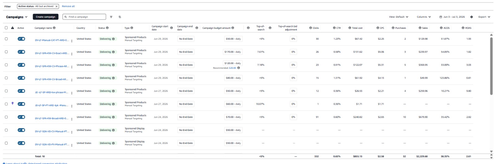Image resolution: width=496 pixels, height=164 pixels.
Task: Tick the select-all checkbox in table header
Action: (x=6, y=28)
